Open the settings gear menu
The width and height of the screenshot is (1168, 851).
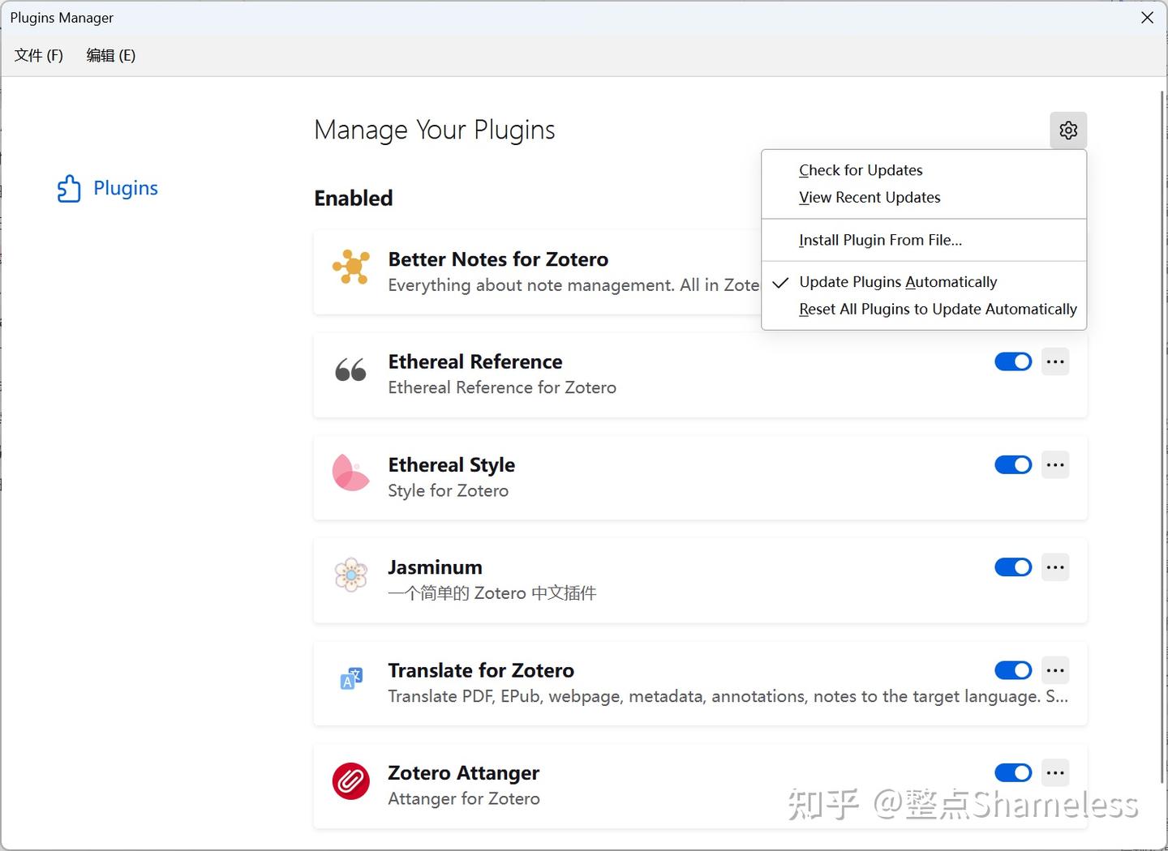(x=1068, y=130)
